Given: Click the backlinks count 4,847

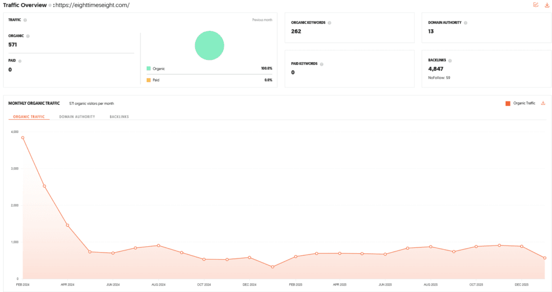Looking at the screenshot, I should 436,69.
